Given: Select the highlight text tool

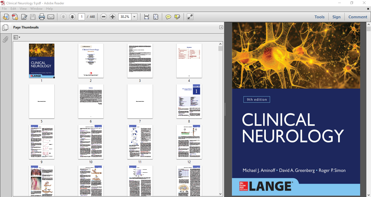Looking at the screenshot, I should [177, 17].
